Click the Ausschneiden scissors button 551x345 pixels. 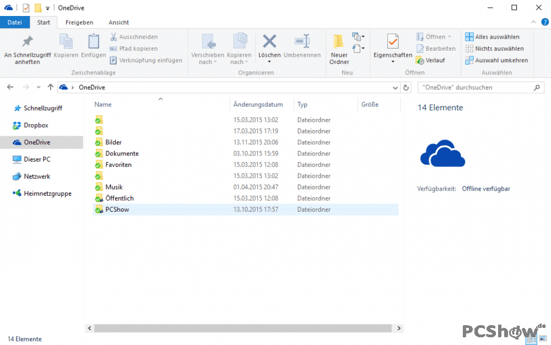[134, 37]
